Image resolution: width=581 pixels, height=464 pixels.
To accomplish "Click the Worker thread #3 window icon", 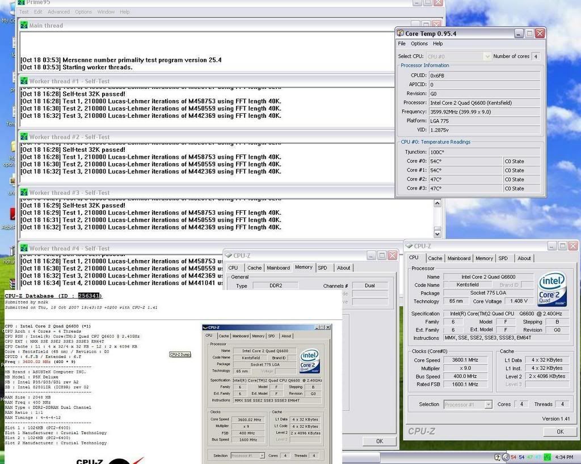I will [24, 193].
